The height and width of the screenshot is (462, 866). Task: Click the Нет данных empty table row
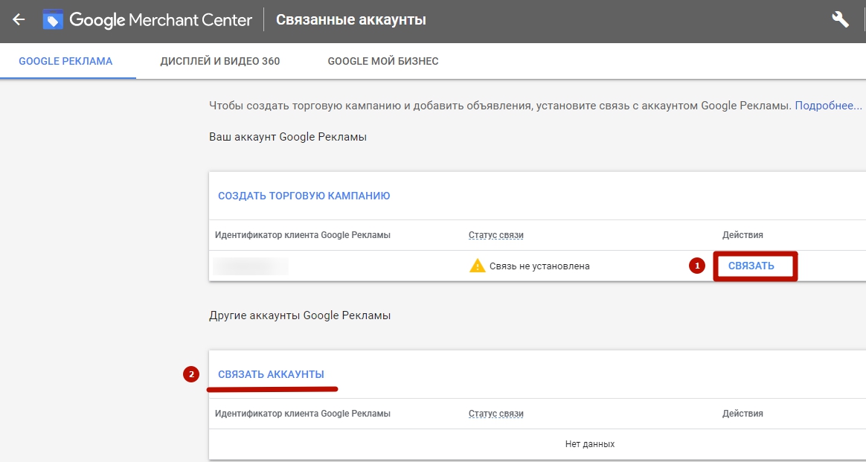coord(589,444)
